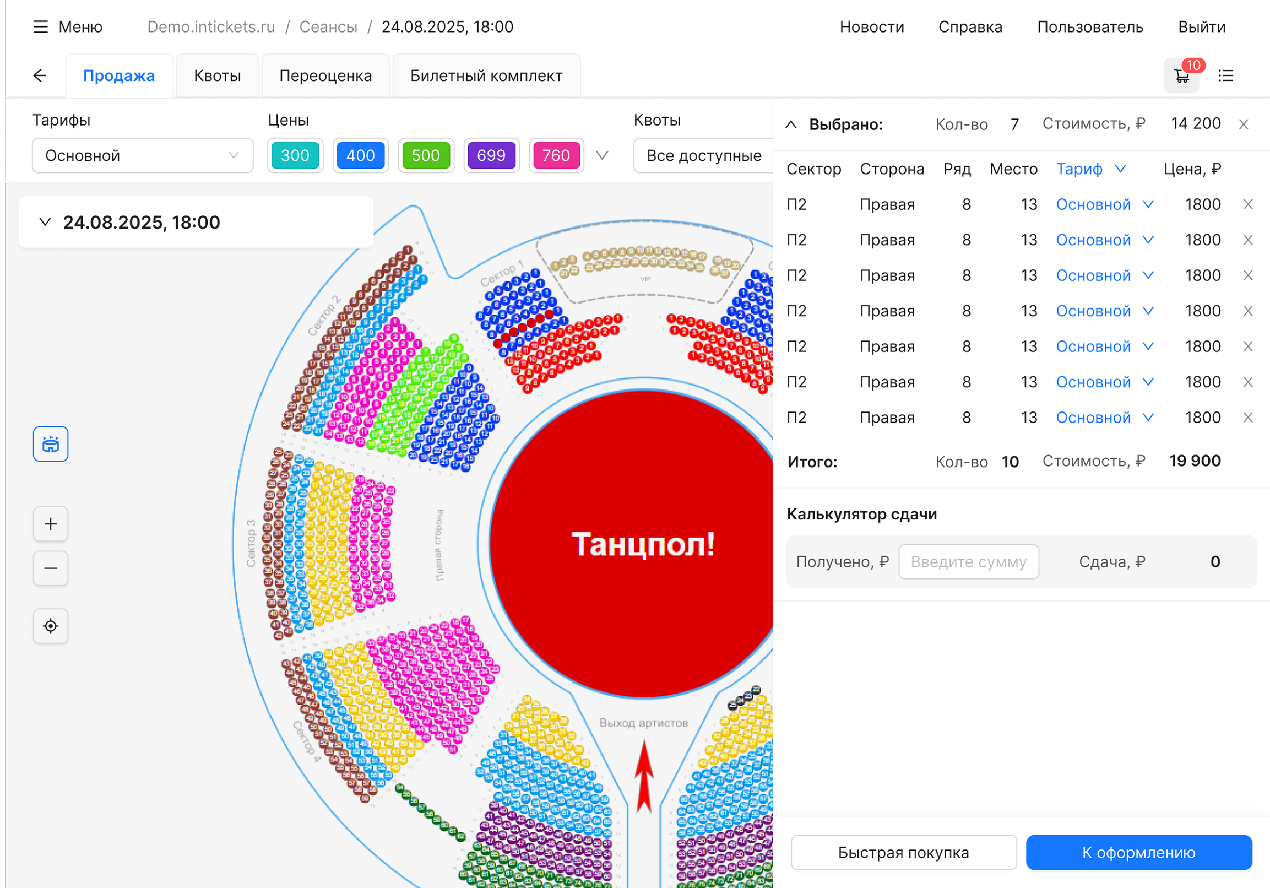Switch to the Квоты tab
This screenshot has width=1270, height=888.
point(218,76)
